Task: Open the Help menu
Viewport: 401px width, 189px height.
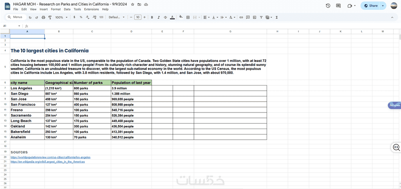Action: click(105, 9)
